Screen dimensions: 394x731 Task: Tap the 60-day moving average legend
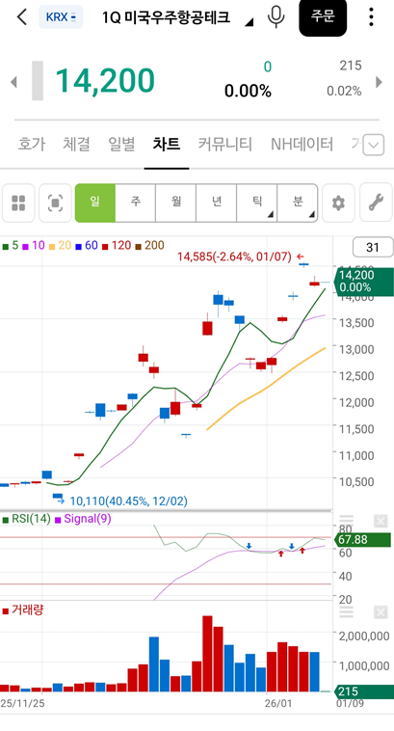point(87,246)
